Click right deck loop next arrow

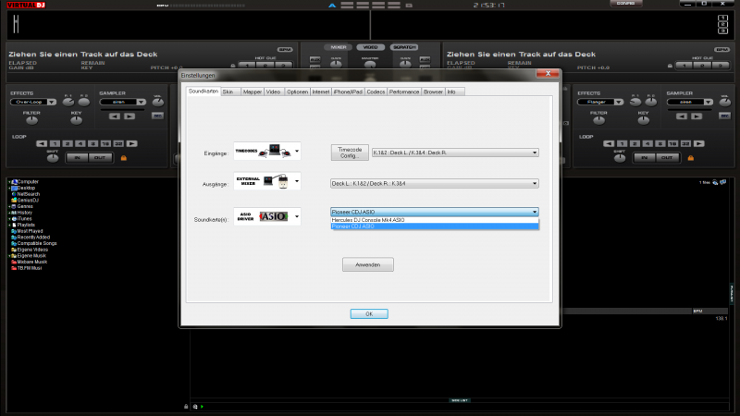[699, 143]
